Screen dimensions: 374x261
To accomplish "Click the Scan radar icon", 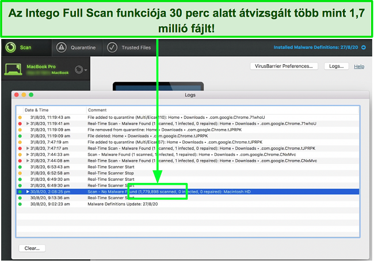I will click(12, 48).
